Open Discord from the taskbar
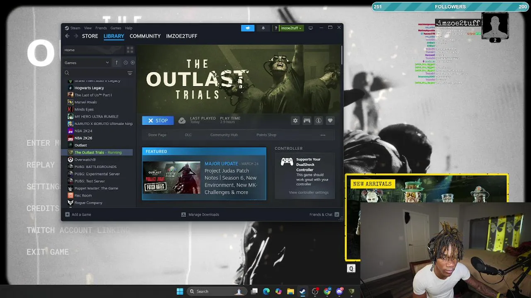The height and width of the screenshot is (298, 531). click(x=339, y=291)
